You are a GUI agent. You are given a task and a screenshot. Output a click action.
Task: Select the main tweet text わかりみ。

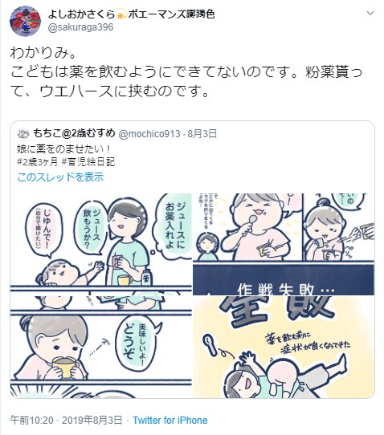point(43,53)
